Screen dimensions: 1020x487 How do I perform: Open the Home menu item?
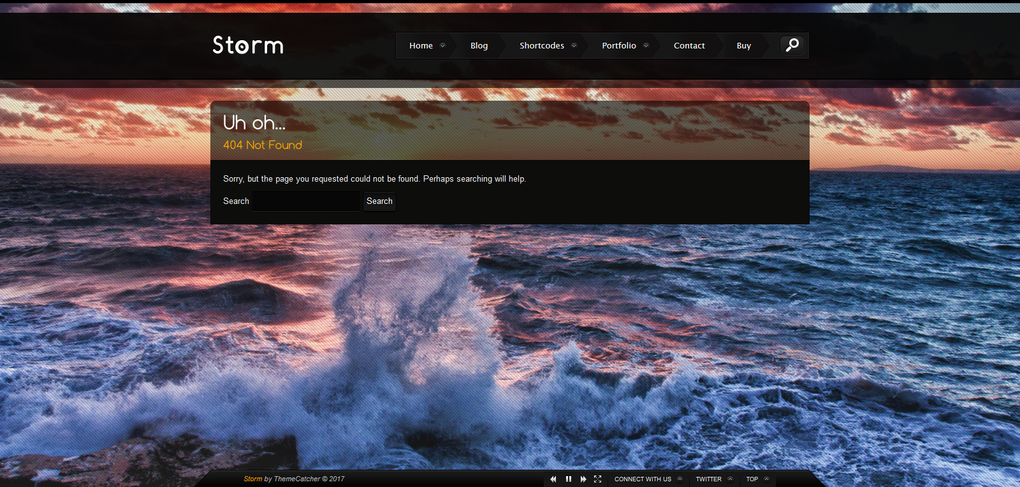421,45
